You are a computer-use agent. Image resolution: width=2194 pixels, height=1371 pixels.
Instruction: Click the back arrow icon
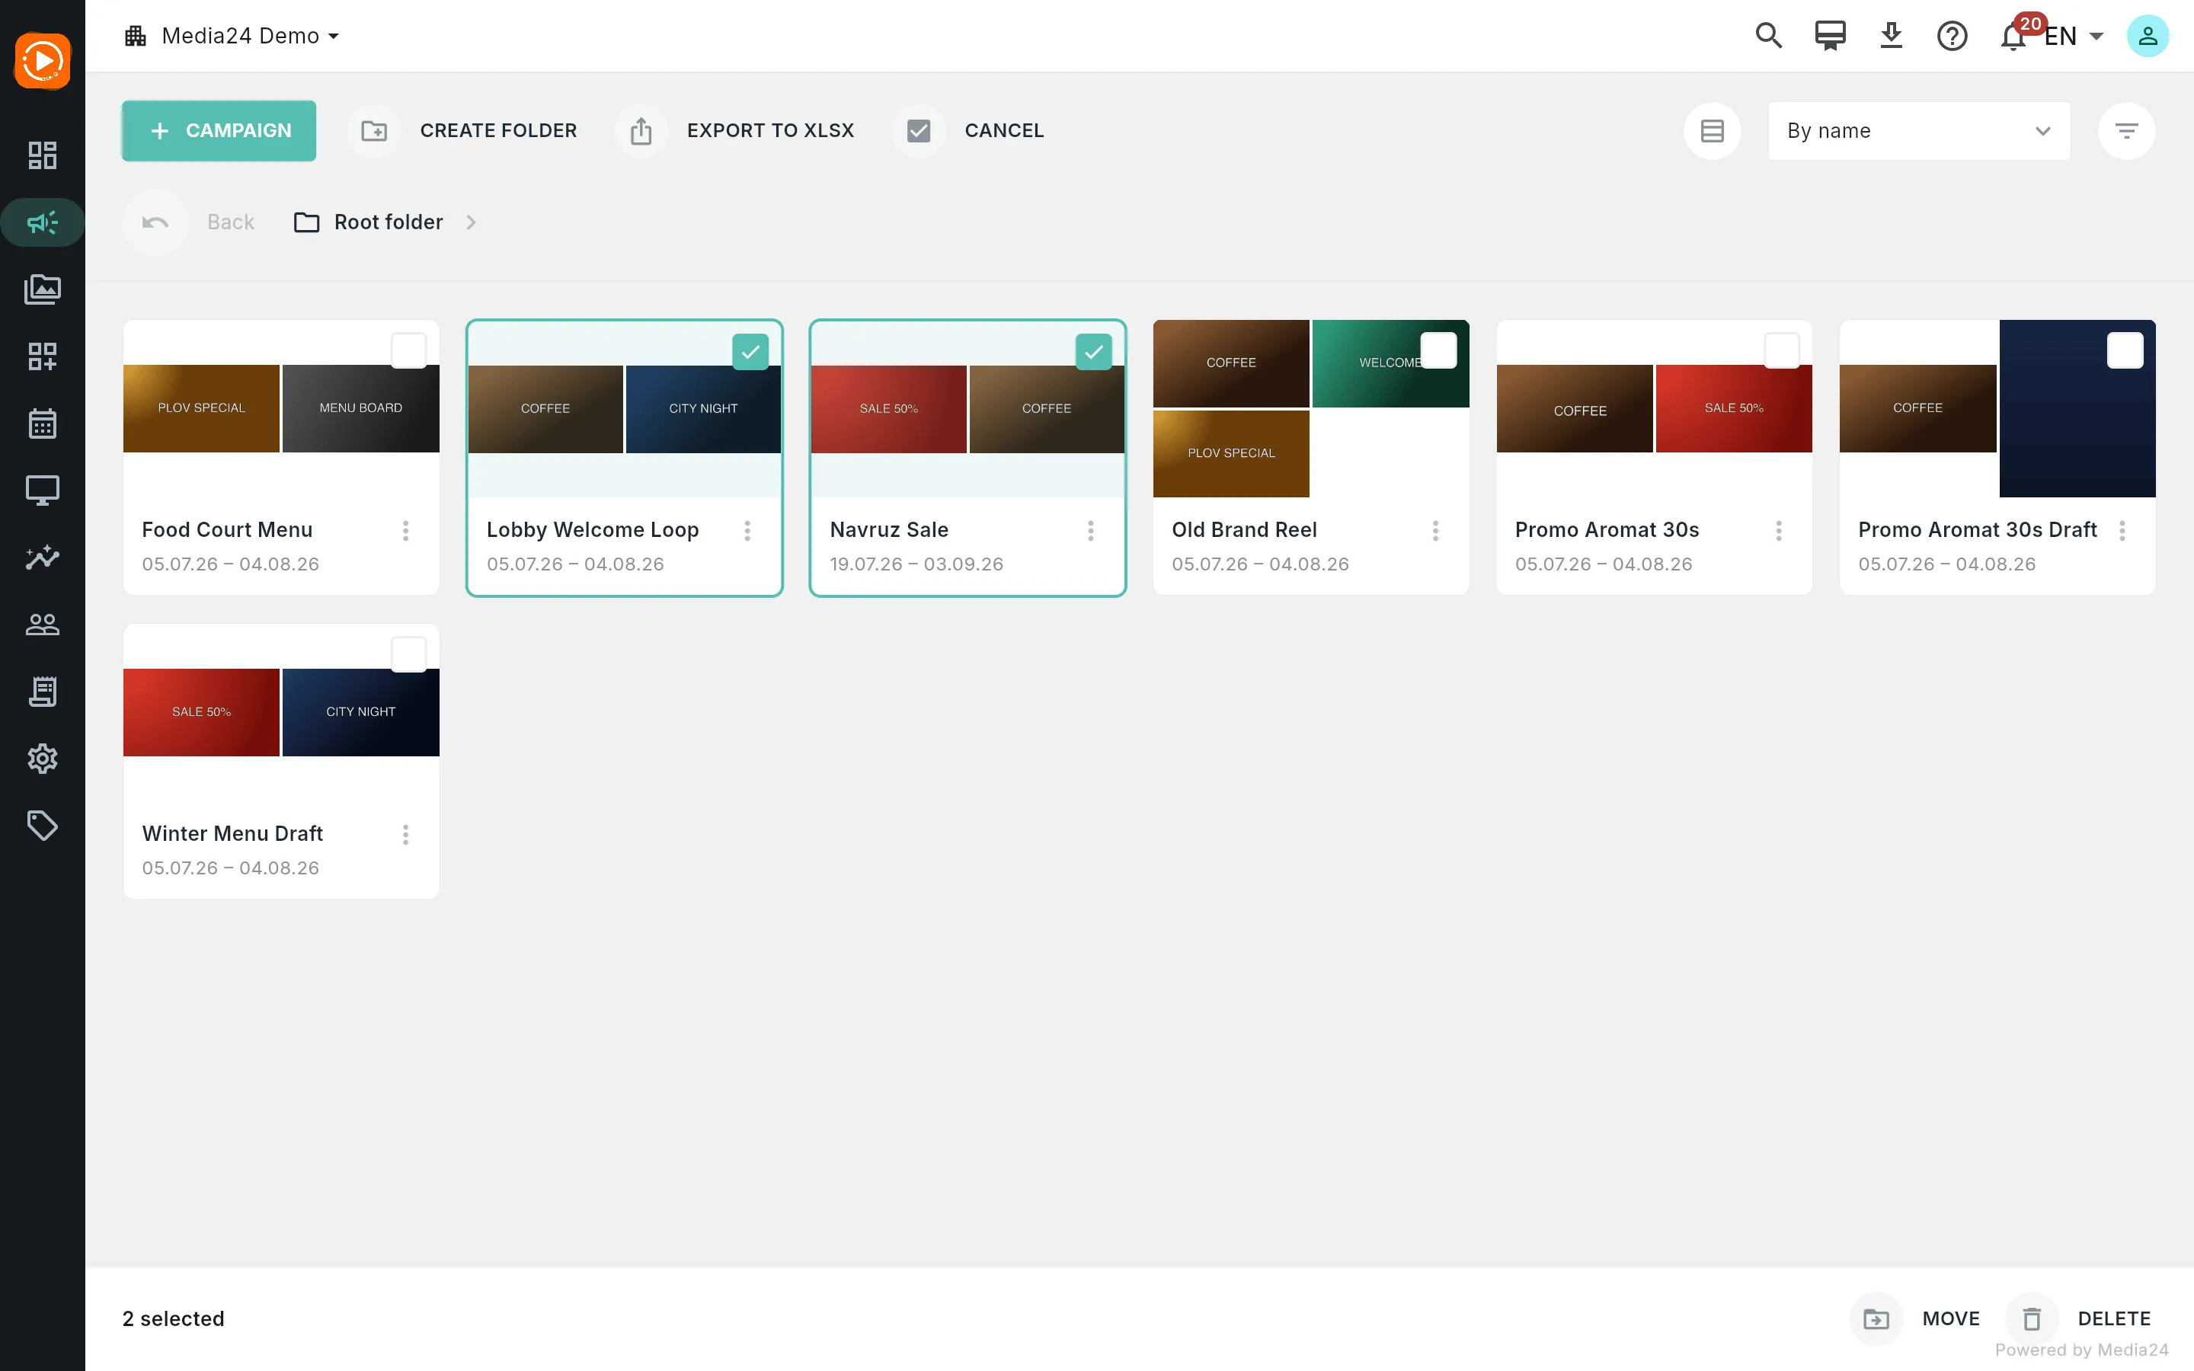(x=155, y=222)
